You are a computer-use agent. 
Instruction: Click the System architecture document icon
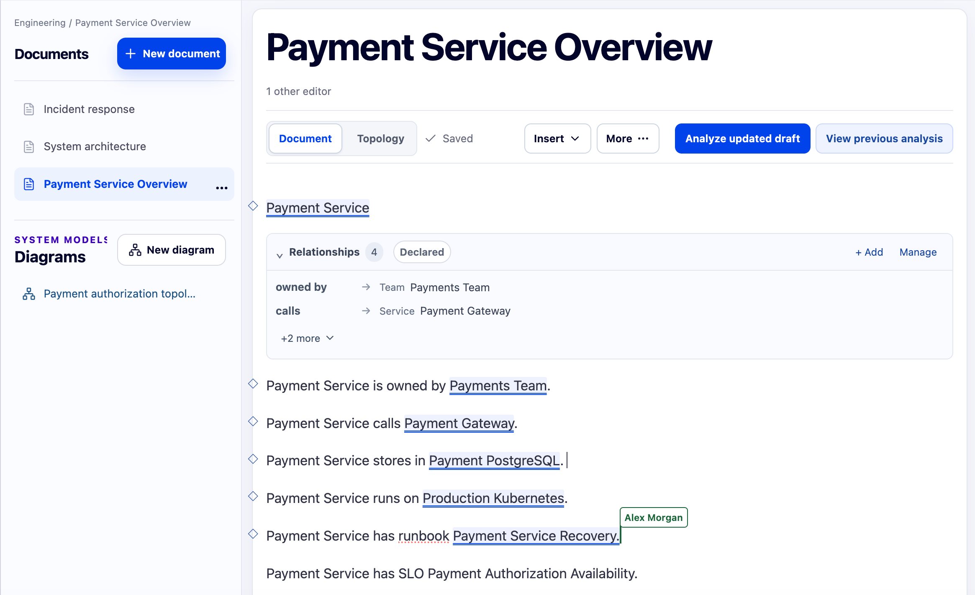click(29, 147)
